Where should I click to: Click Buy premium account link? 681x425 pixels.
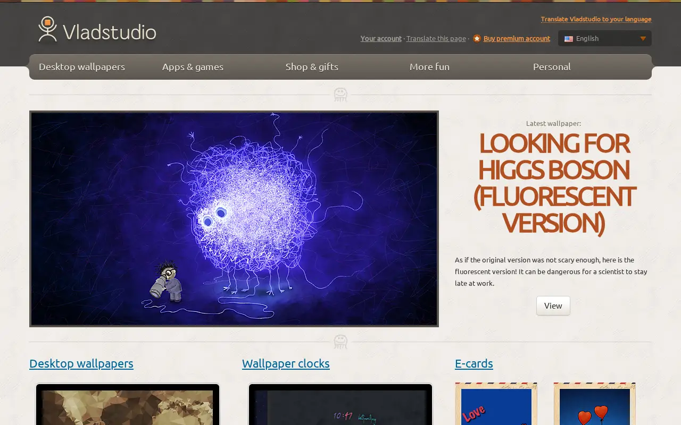point(517,38)
